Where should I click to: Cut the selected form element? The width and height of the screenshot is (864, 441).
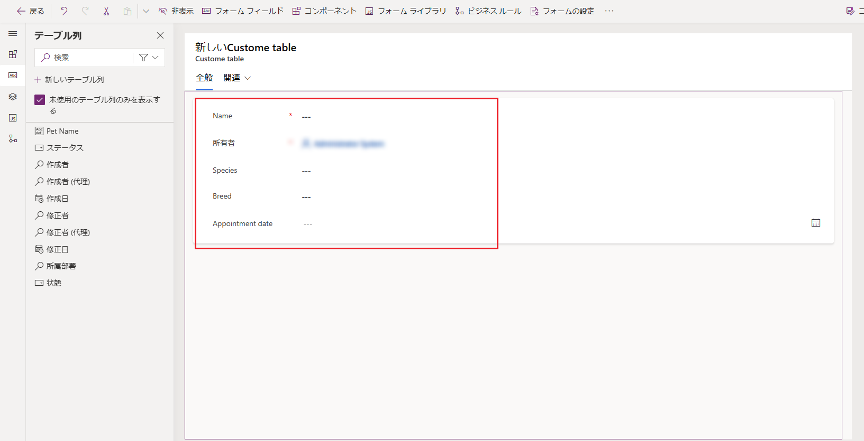[106, 11]
